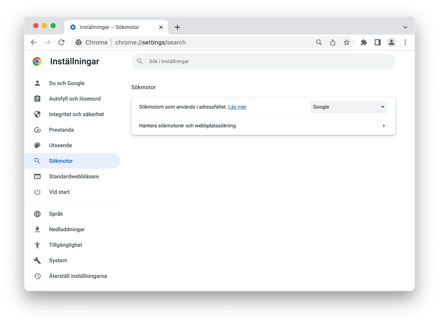This screenshot has height=323, width=439.
Task: Go to System settings section
Action: click(72, 260)
